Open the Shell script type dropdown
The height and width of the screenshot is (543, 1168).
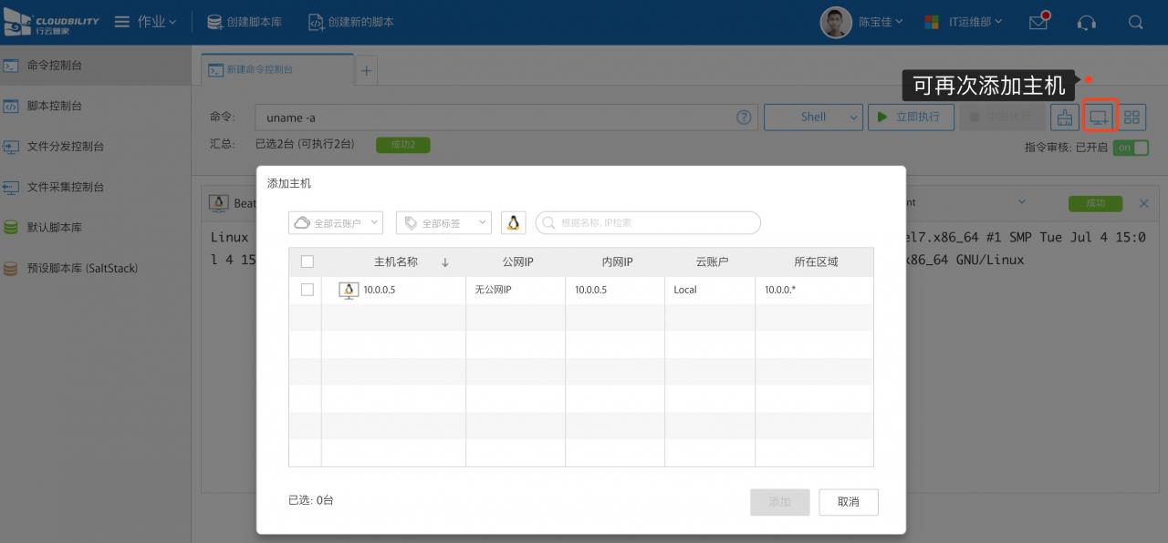click(x=813, y=117)
